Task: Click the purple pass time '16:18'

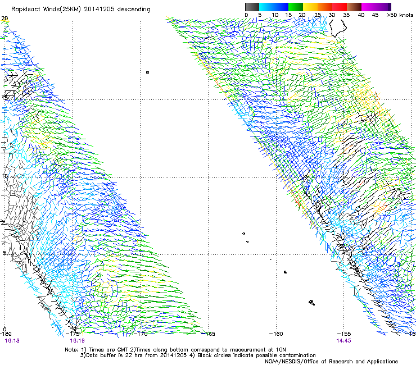Action: pos(12,341)
